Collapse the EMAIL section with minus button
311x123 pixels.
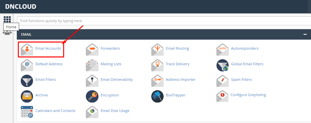[305, 34]
